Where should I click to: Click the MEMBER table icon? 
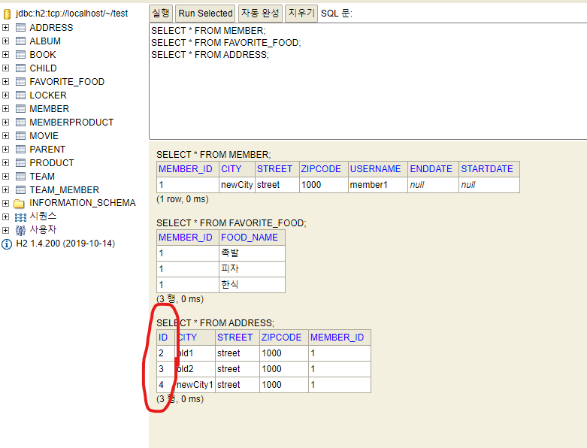pyautogui.click(x=20, y=108)
